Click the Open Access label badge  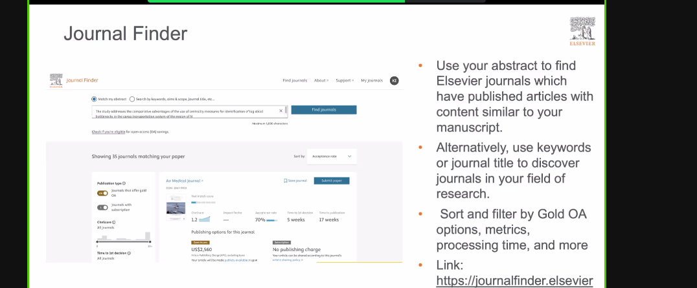pyautogui.click(x=200, y=243)
